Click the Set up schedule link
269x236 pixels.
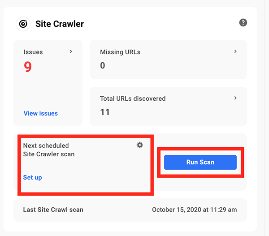click(x=32, y=177)
